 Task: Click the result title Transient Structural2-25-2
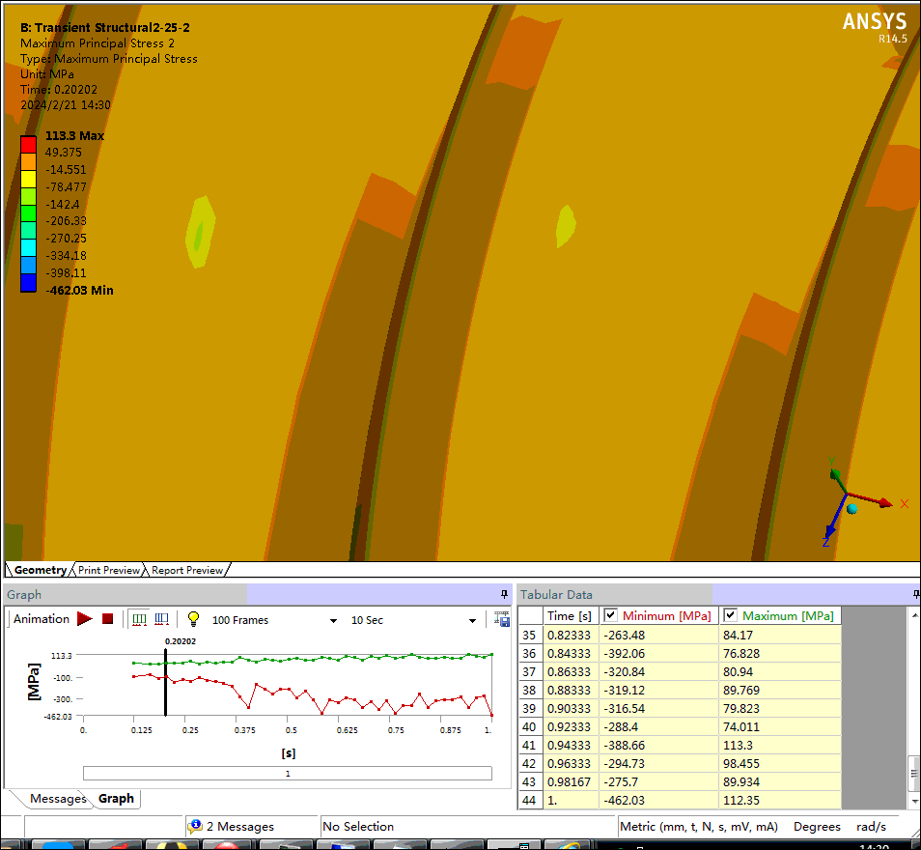(105, 28)
